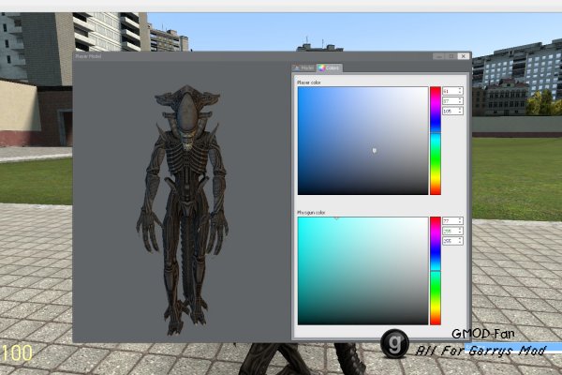This screenshot has height=375, width=562.
Task: Click the Physgun color green value field
Action: tap(452, 232)
